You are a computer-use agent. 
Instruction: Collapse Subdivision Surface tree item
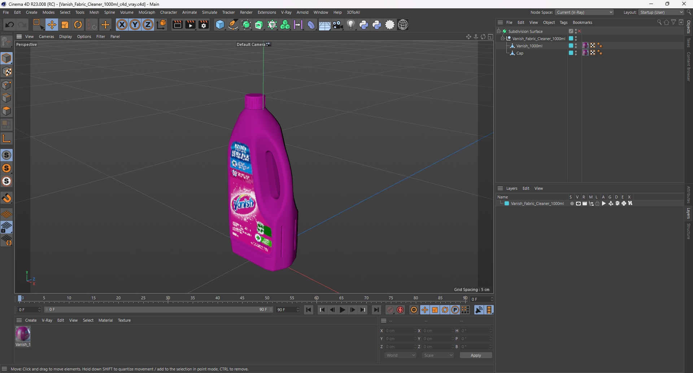[499, 31]
